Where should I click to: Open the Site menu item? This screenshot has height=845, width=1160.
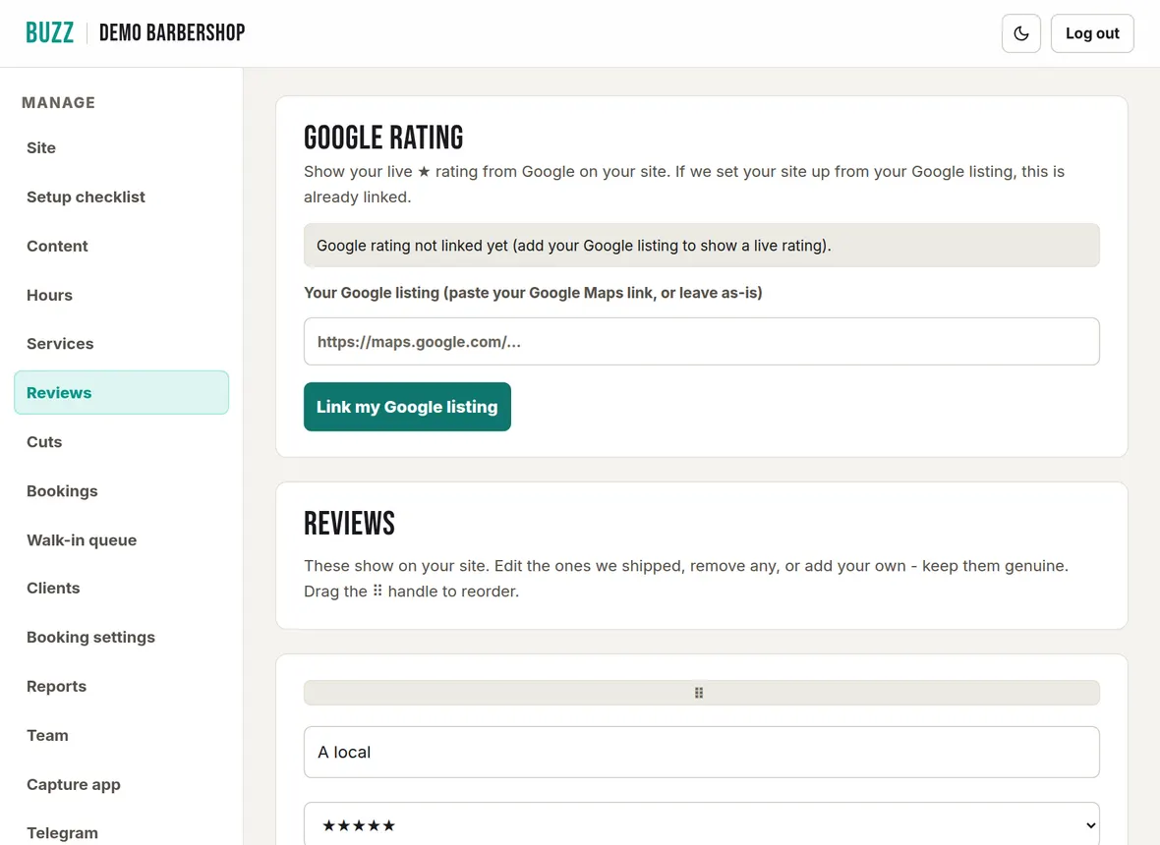tap(121, 147)
